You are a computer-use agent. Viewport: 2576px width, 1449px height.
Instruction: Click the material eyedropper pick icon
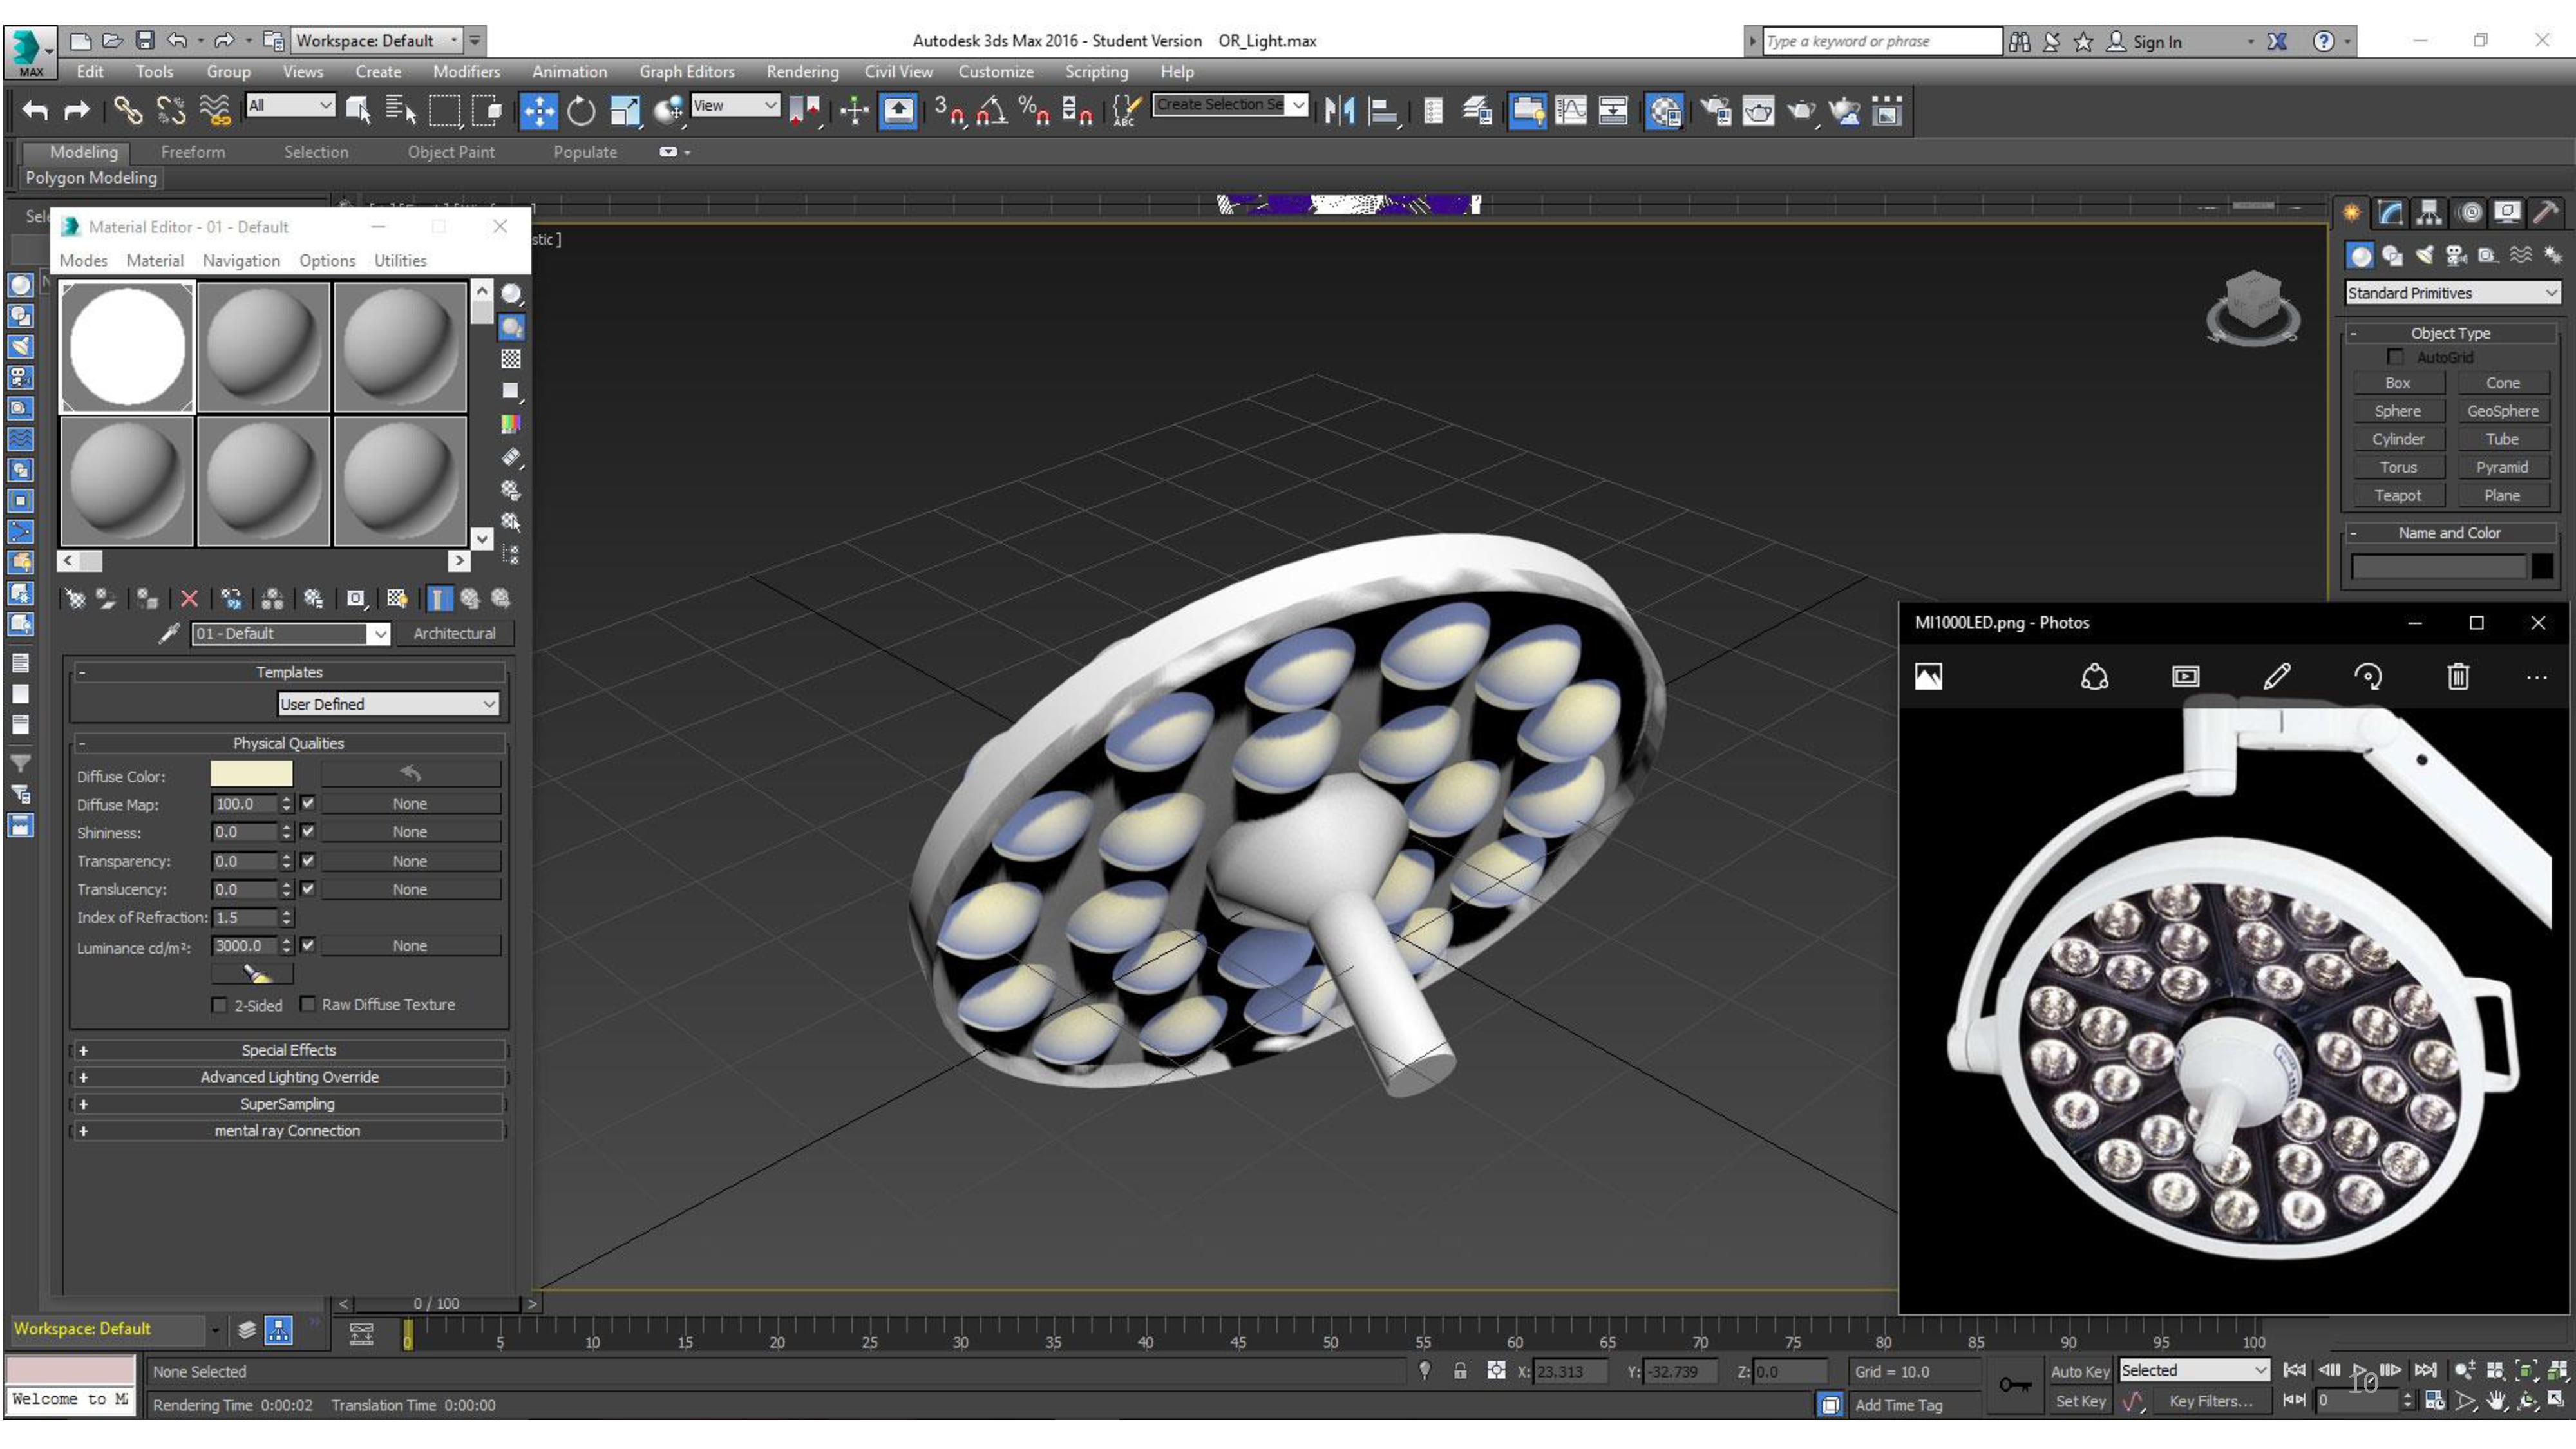169,633
